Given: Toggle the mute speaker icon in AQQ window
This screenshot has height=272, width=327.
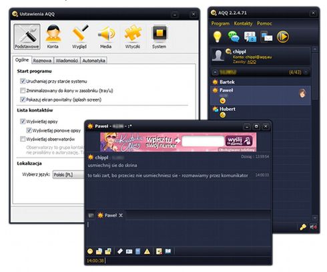Looking at the screenshot, I should (x=313, y=227).
